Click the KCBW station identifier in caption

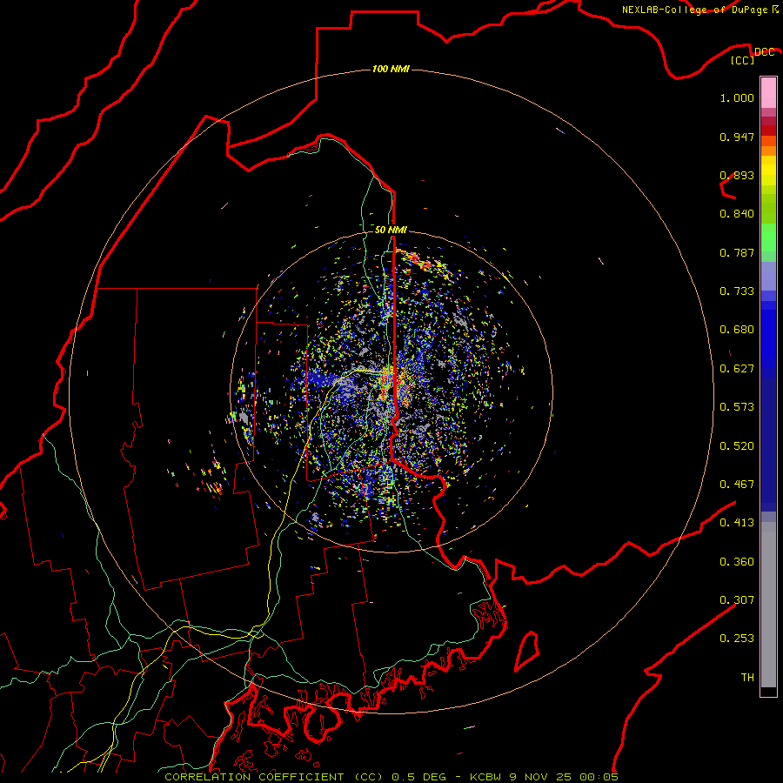pyautogui.click(x=486, y=777)
